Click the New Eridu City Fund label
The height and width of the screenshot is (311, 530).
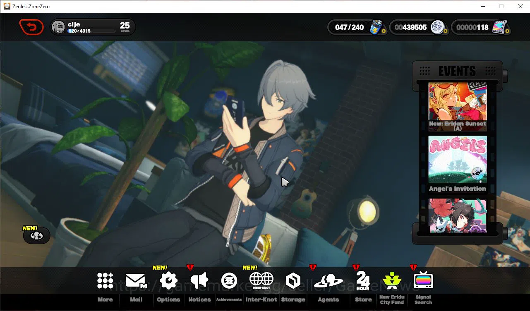[x=392, y=299]
